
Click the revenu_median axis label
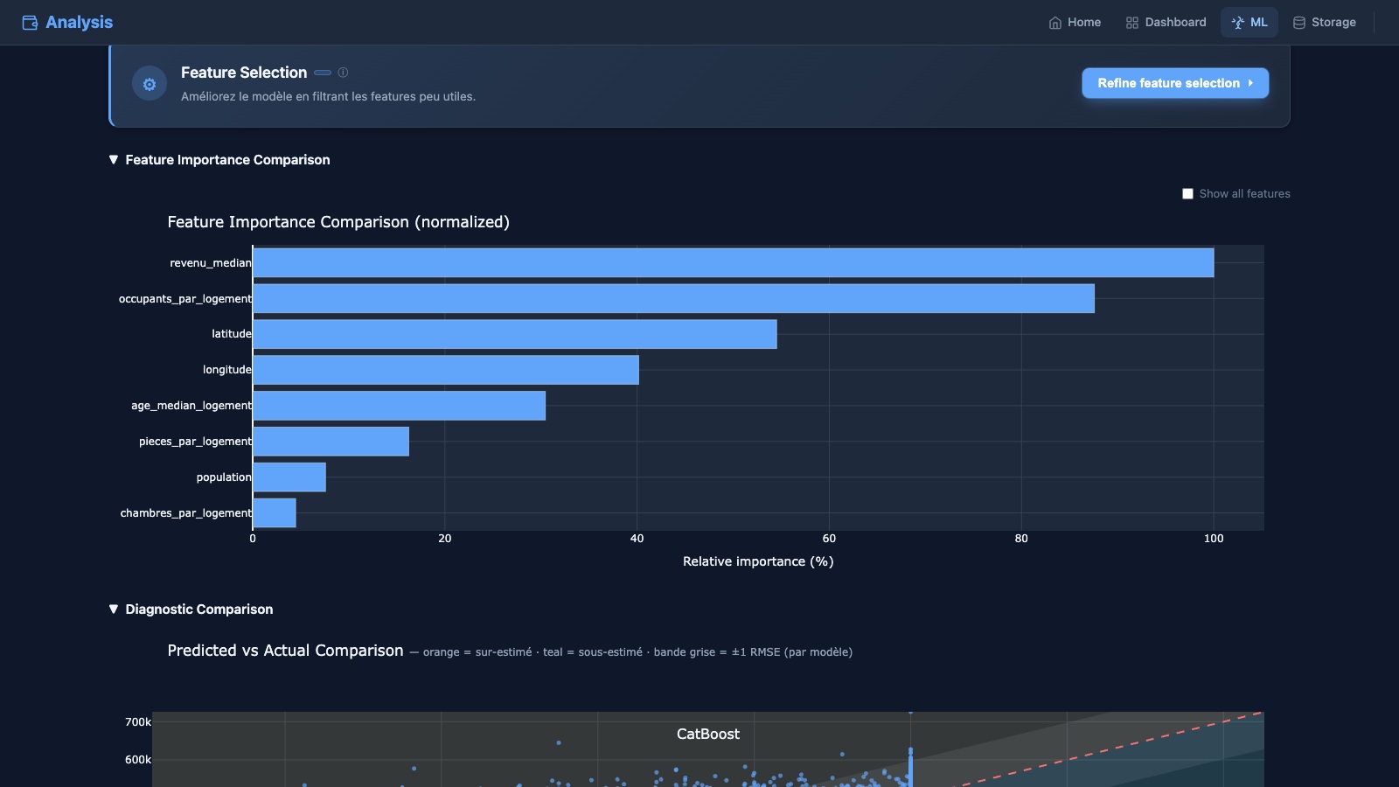211,263
